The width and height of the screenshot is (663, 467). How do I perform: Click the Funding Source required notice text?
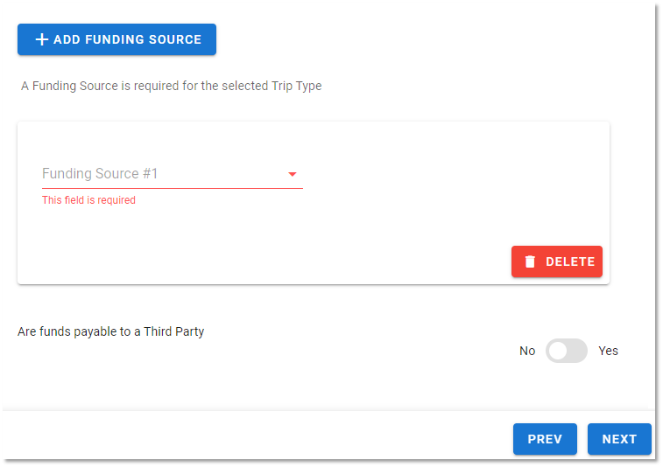pyautogui.click(x=172, y=86)
